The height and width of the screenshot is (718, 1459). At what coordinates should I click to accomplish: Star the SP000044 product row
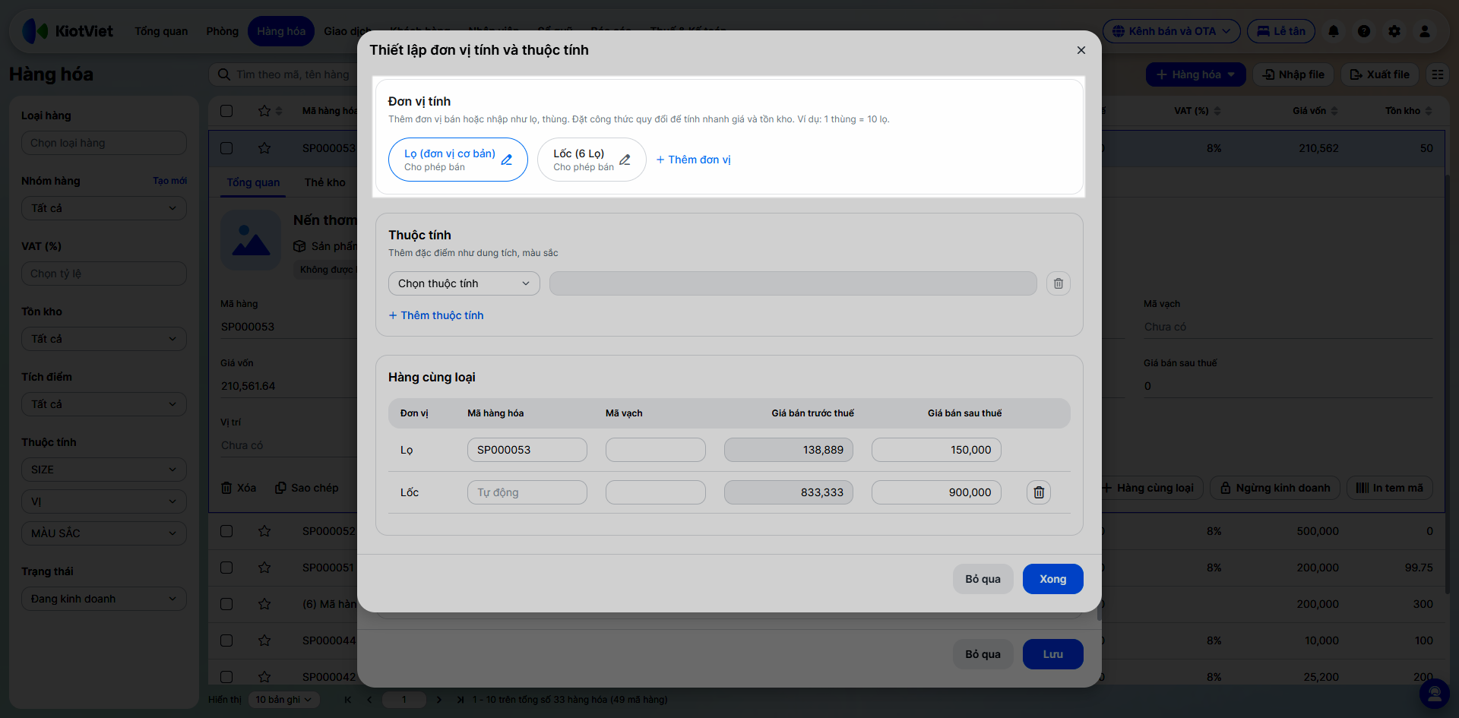[x=264, y=641]
